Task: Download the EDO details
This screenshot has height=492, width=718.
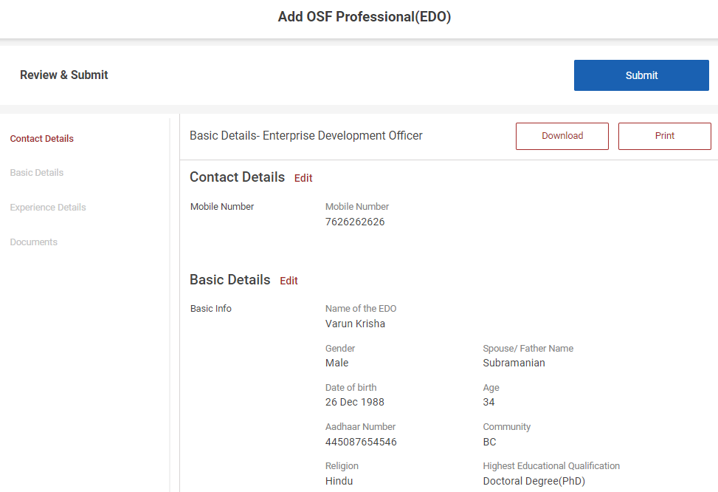Action: (562, 136)
